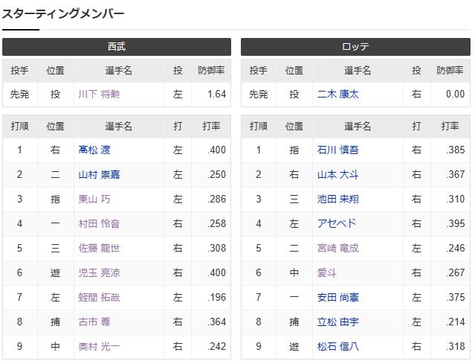Click the 西武 team header
Image resolution: width=475 pixels, height=364 pixels.
117,47
